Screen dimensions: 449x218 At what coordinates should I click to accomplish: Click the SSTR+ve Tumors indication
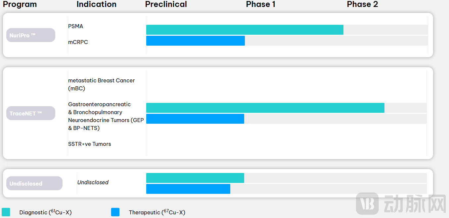(x=89, y=144)
